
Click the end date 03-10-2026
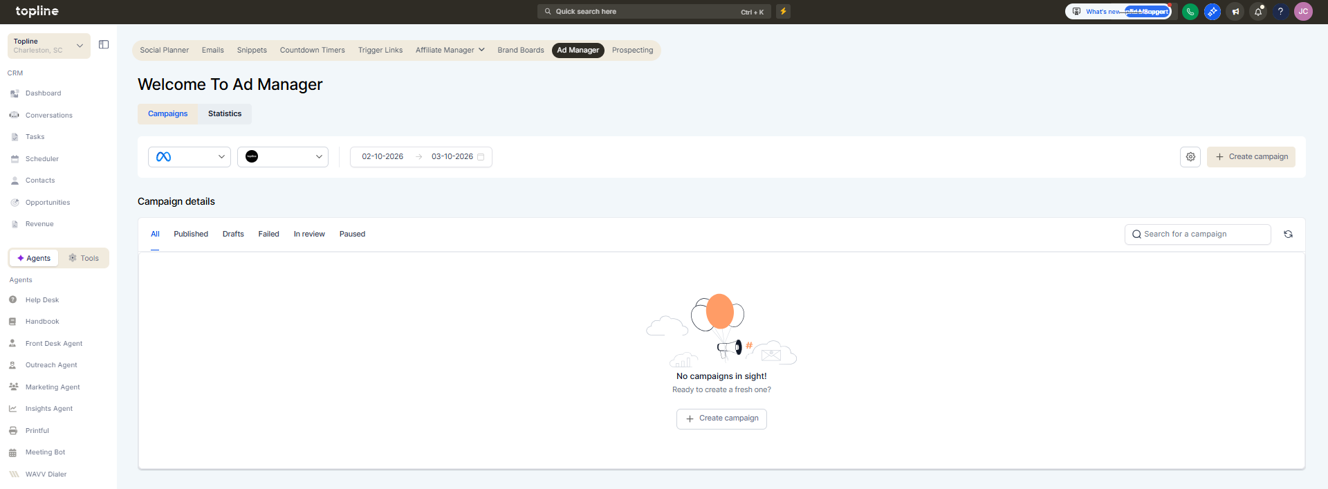[452, 157]
